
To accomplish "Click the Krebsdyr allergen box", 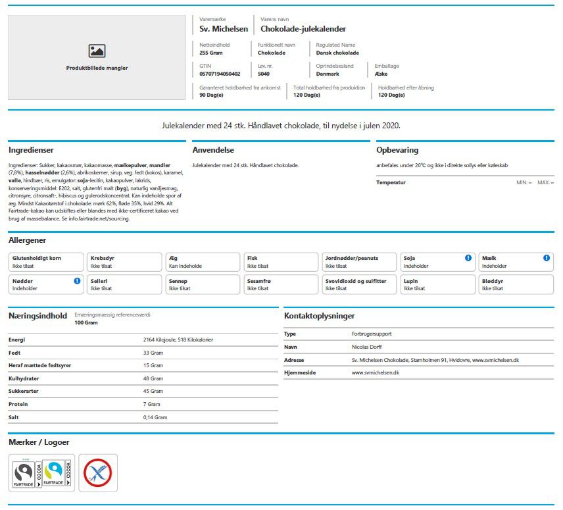I will click(124, 262).
